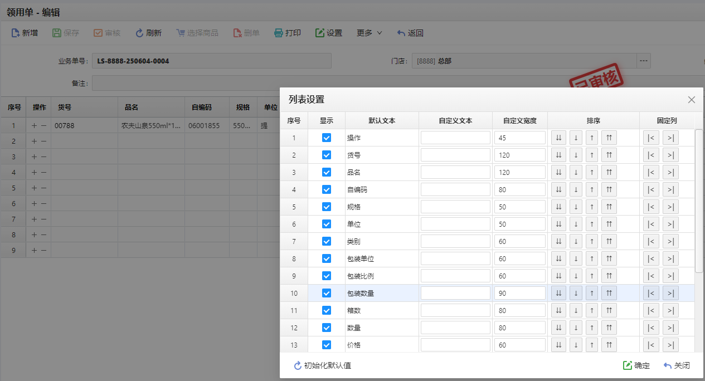Uncheck the 显示 box for 操作
Screen dimensions: 705x381
[x=327, y=138]
